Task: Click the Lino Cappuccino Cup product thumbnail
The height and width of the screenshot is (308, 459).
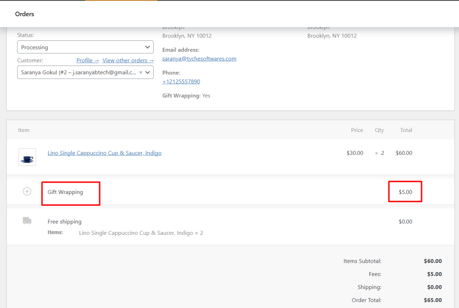Action: click(x=27, y=157)
